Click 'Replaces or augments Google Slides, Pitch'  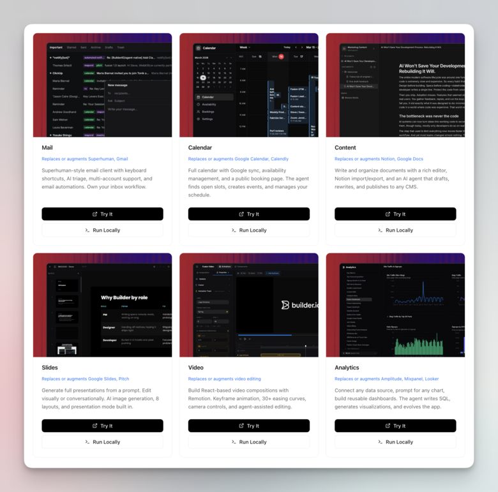click(85, 378)
